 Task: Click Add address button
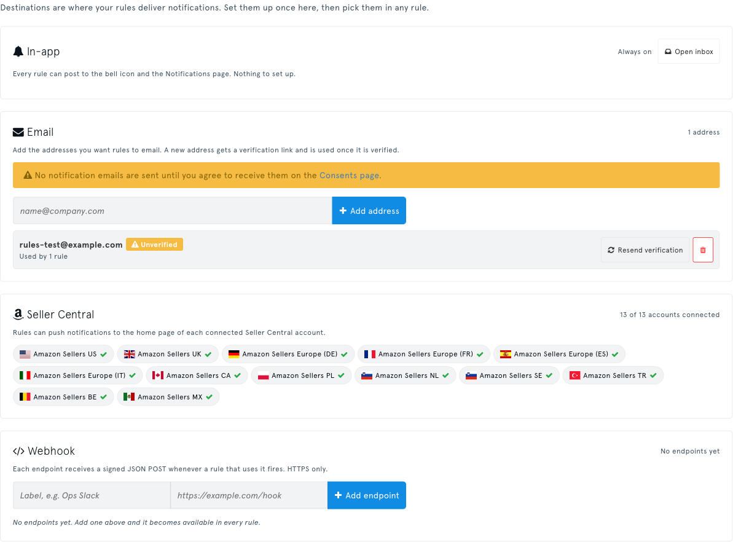click(x=369, y=211)
